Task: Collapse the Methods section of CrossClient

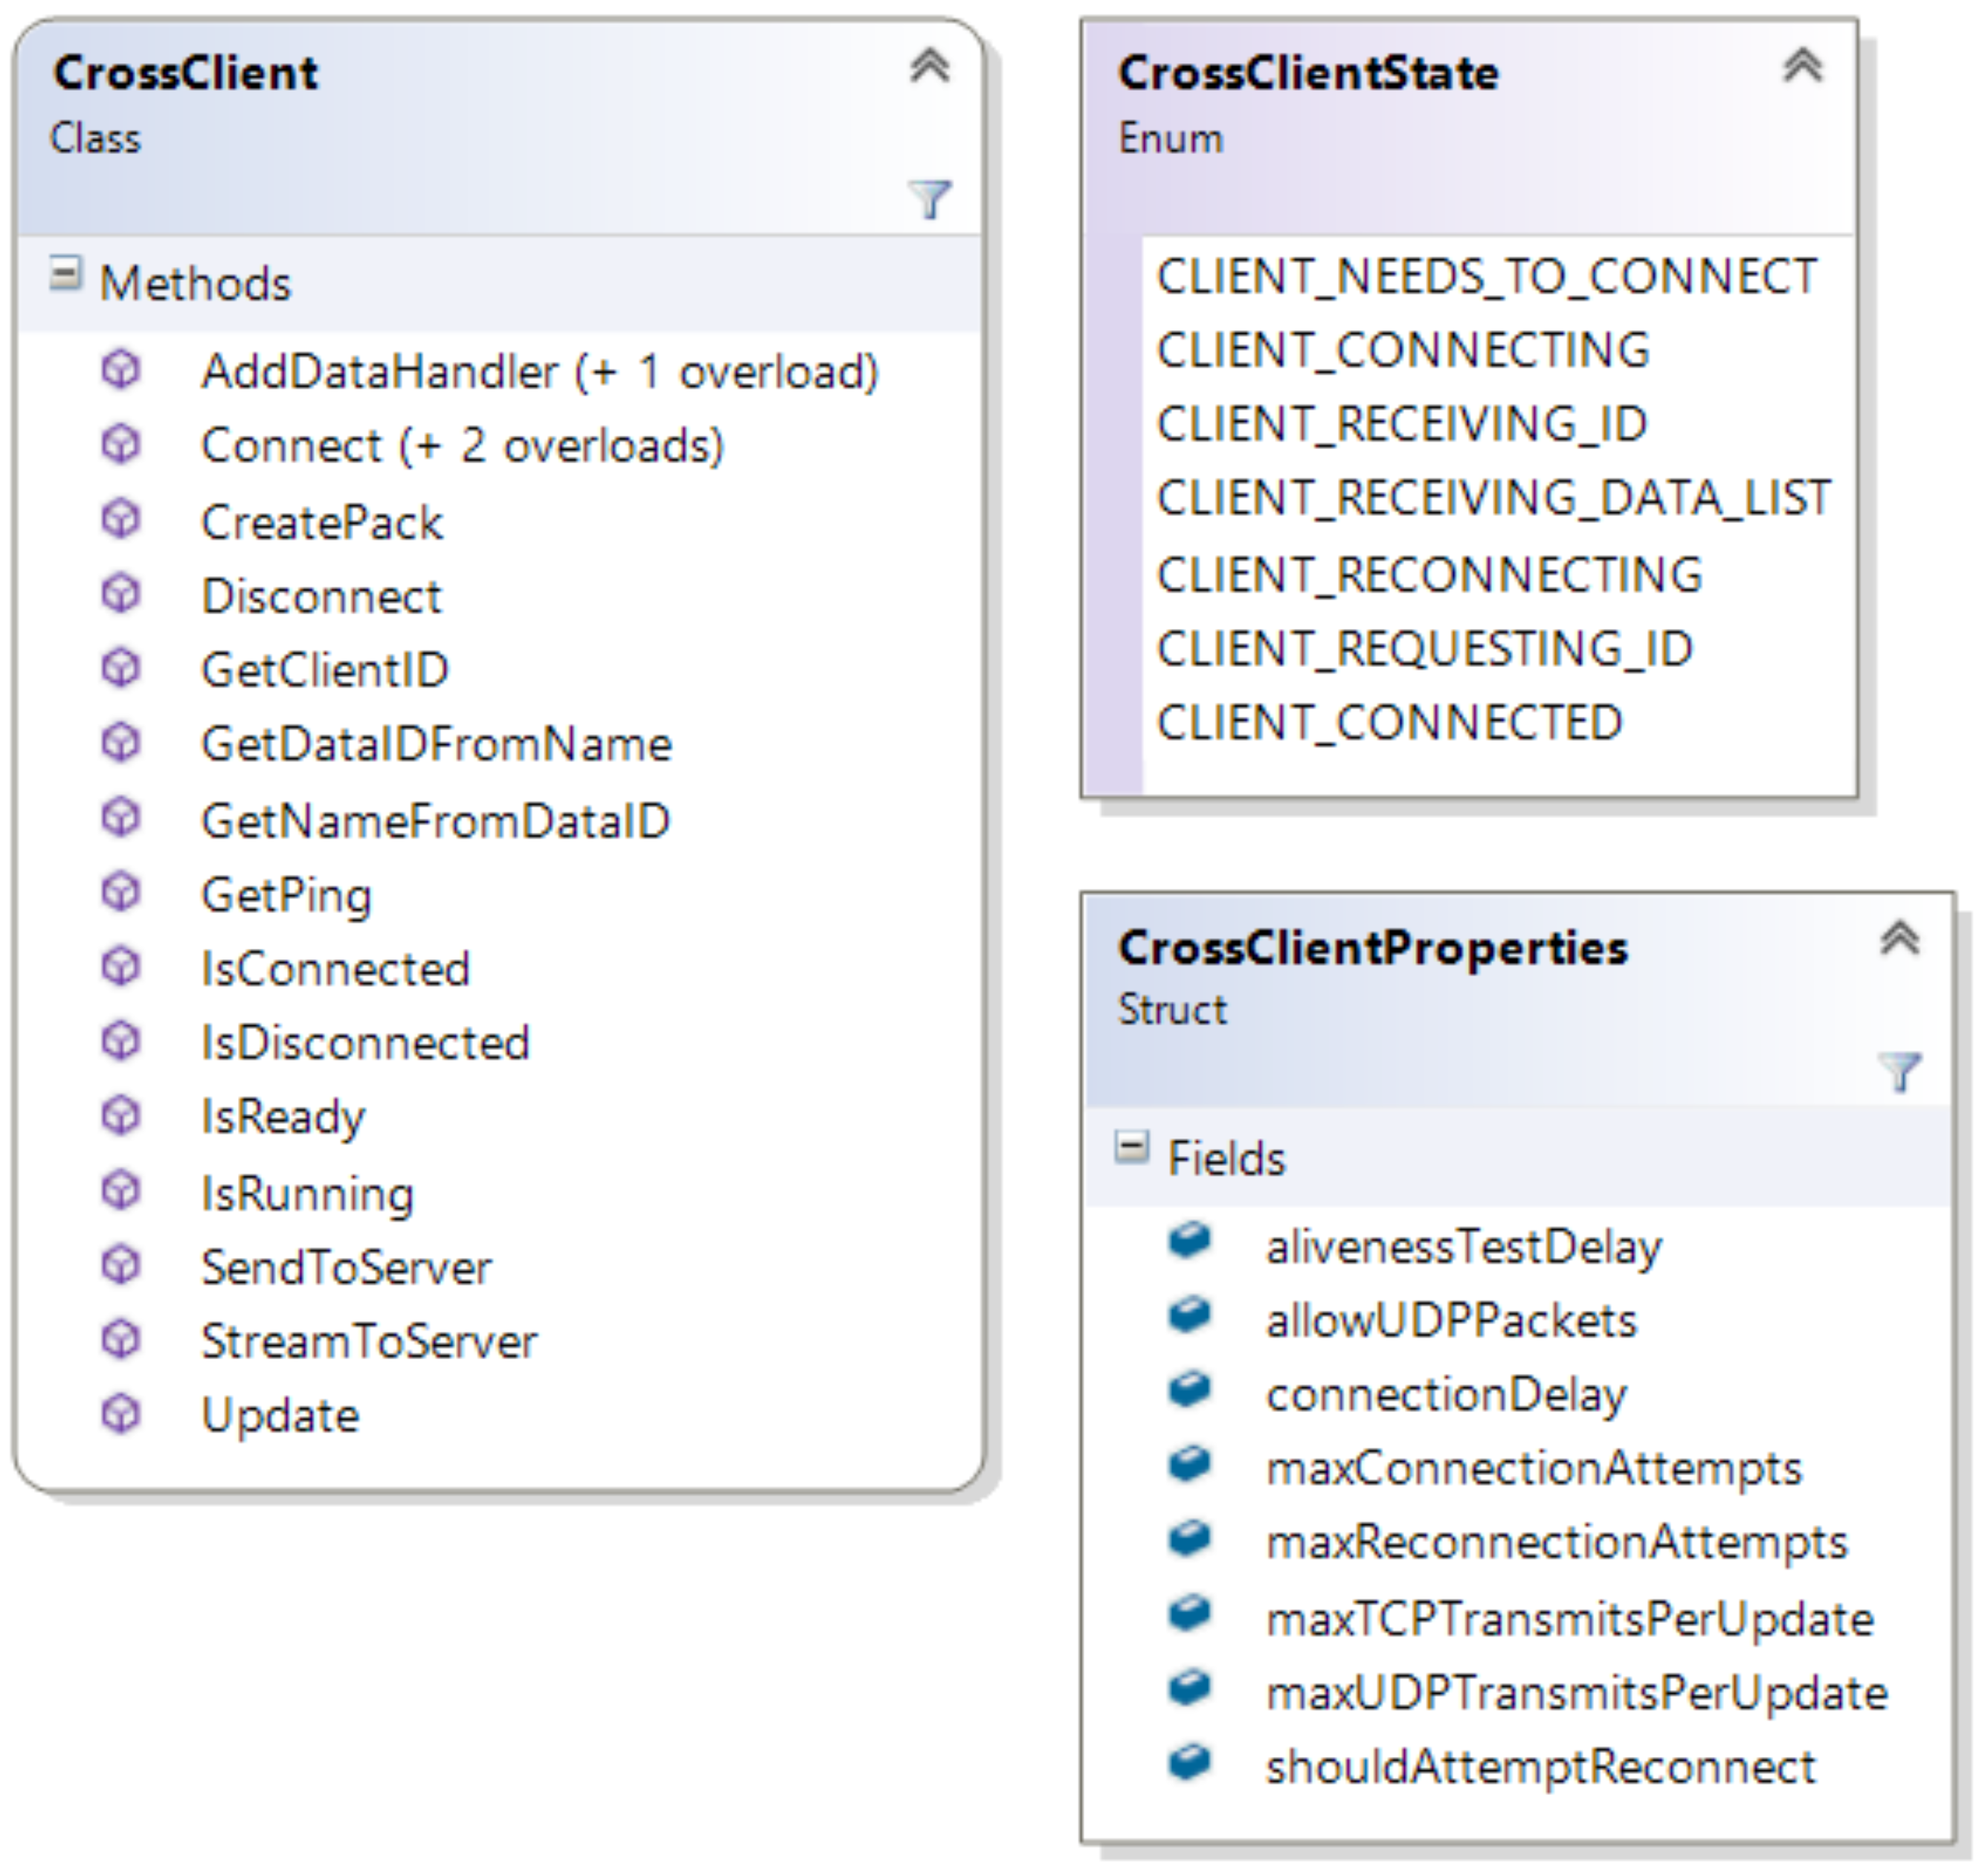Action: (x=65, y=273)
